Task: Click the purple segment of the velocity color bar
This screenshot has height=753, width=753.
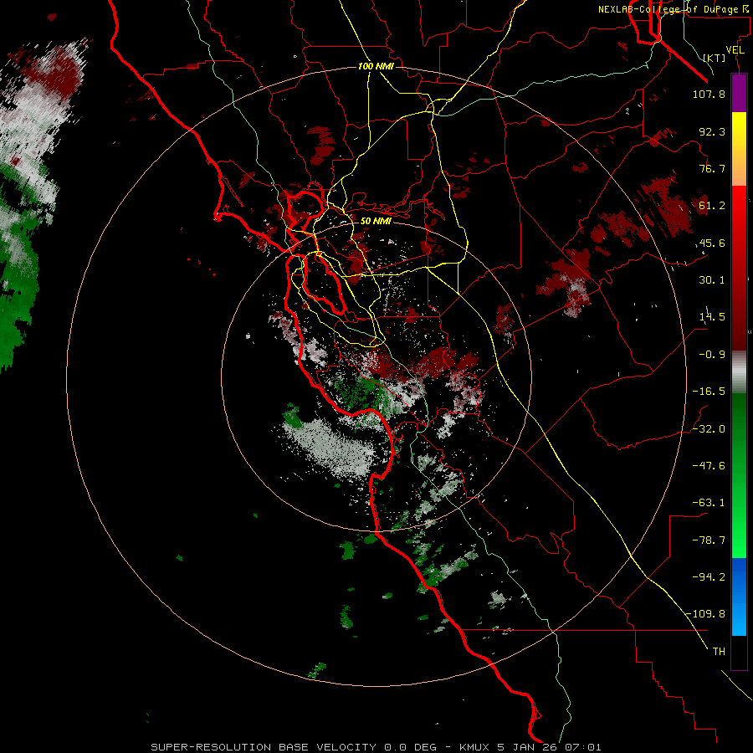Action: tap(739, 93)
